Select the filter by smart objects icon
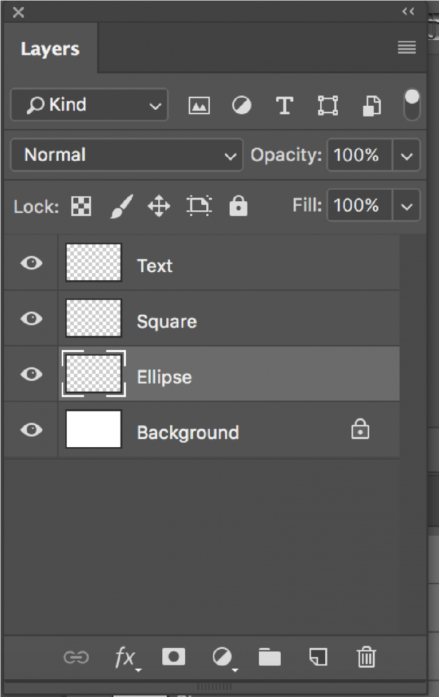This screenshot has height=697, width=439. pos(370,105)
